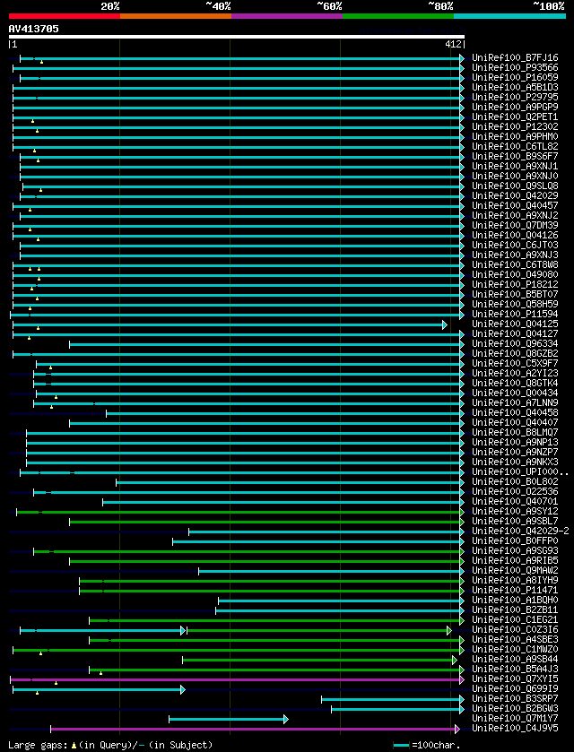Select the UniRef100_Q04125 label
The height and width of the screenshot is (752, 574).
point(515,324)
